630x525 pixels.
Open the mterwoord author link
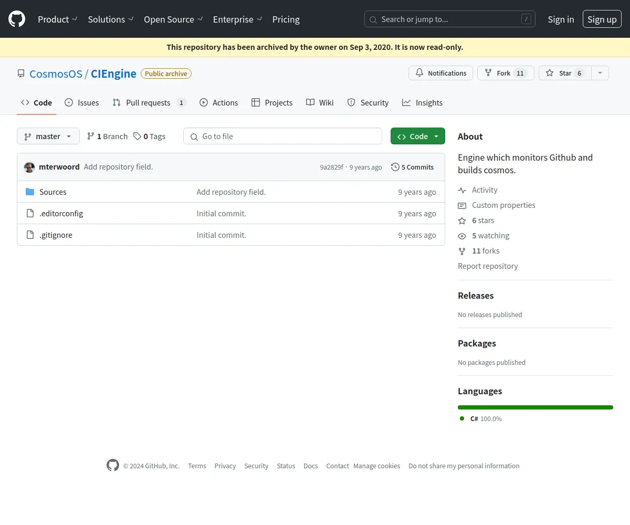[59, 166]
